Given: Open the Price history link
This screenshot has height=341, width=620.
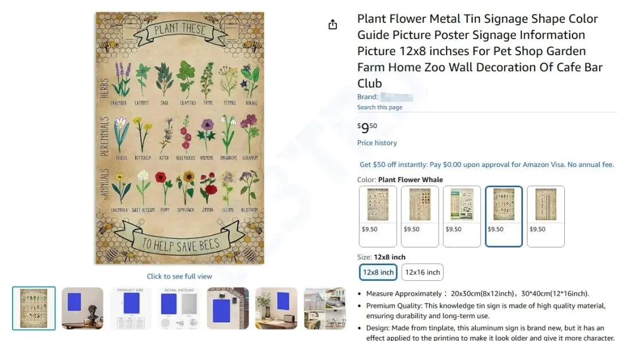Looking at the screenshot, I should (x=377, y=143).
